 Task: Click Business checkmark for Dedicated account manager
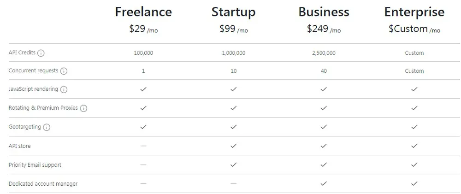[x=324, y=183]
